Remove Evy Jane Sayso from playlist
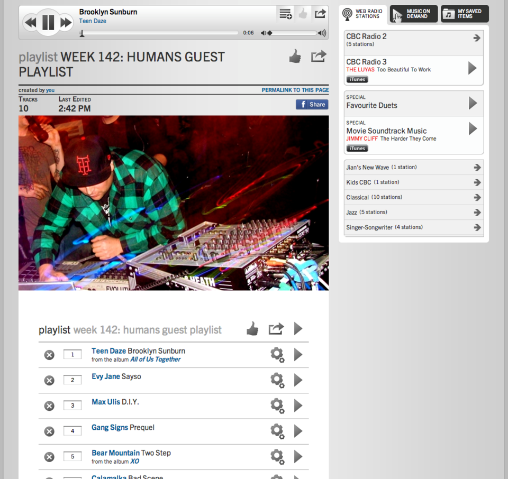 [x=49, y=381]
